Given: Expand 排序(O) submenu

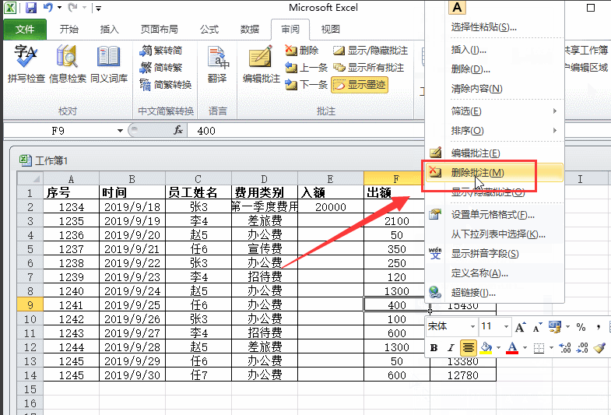Looking at the screenshot, I should pyautogui.click(x=494, y=131).
